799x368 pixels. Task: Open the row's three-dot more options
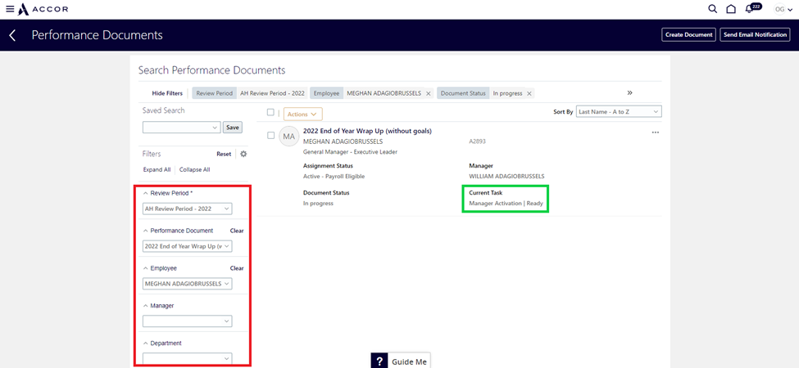point(656,132)
